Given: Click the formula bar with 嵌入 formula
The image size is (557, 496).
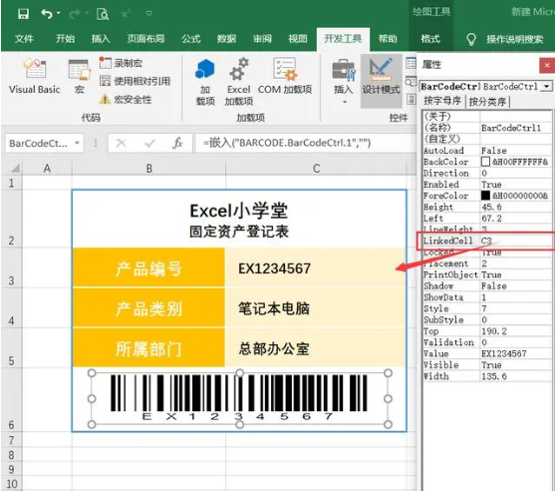Looking at the screenshot, I should pos(306,143).
